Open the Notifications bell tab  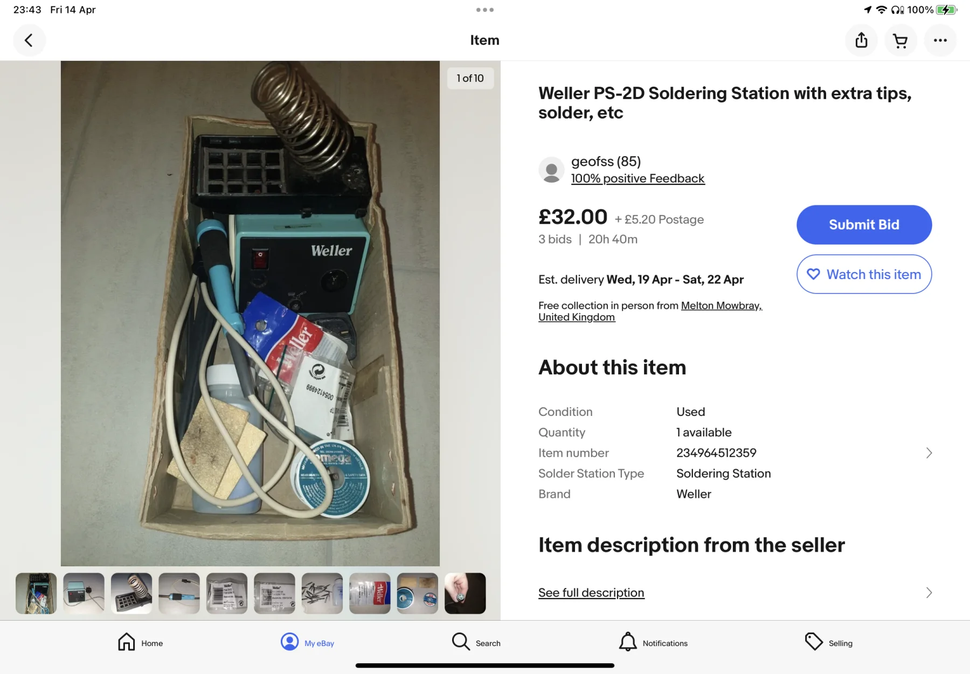(x=653, y=642)
